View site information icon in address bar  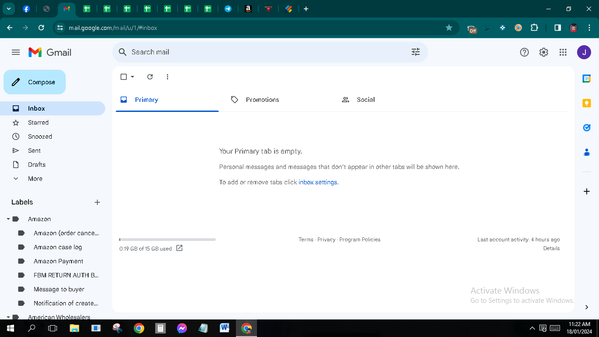(61, 28)
